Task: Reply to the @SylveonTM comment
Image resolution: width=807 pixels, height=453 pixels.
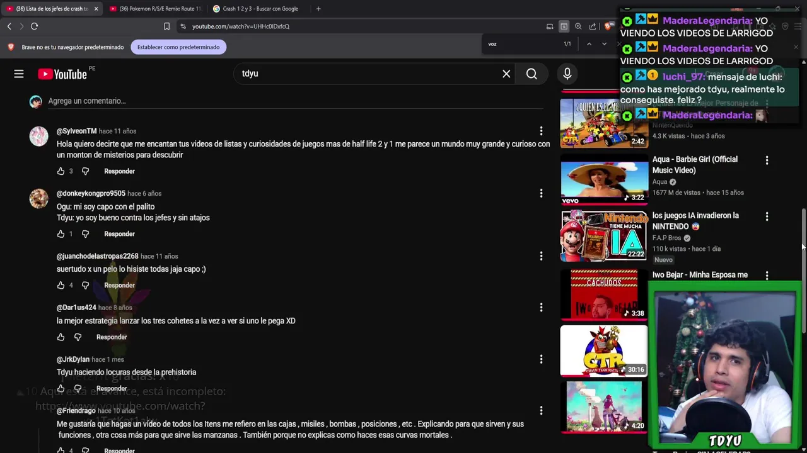Action: coord(119,171)
